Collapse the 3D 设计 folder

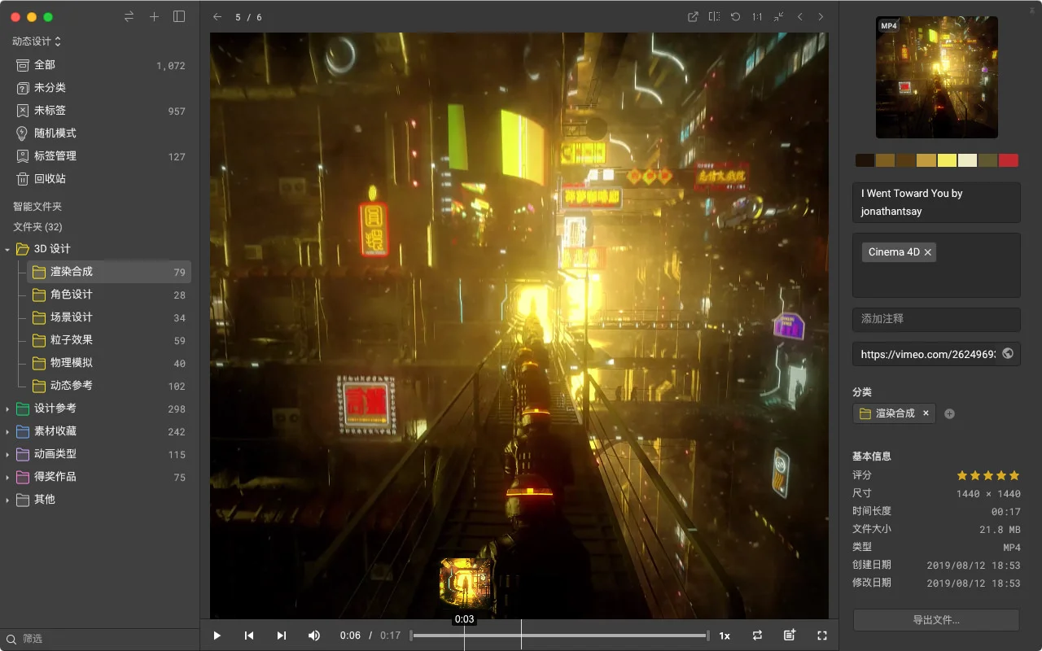click(x=7, y=249)
